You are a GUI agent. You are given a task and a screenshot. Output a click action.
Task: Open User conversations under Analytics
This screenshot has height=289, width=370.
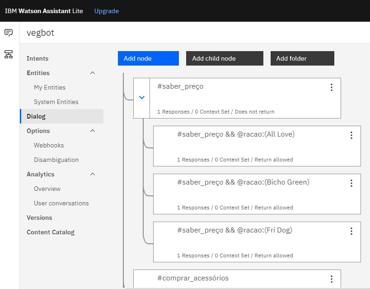click(x=61, y=203)
